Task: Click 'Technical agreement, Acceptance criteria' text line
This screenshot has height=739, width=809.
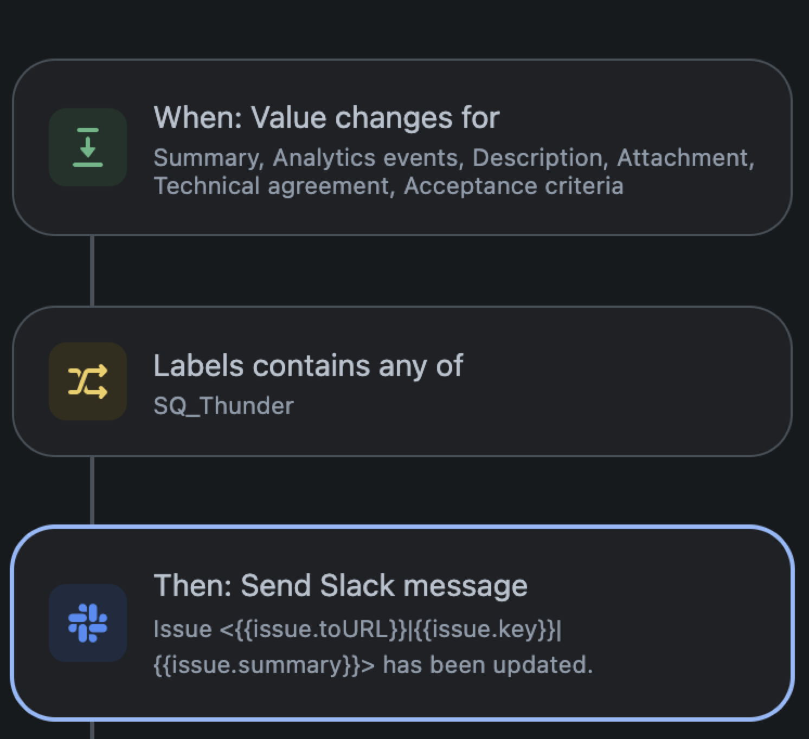Action: click(388, 186)
